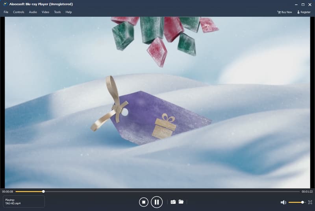Toggle full screen mode icon
315x211 pixels.
(310, 202)
